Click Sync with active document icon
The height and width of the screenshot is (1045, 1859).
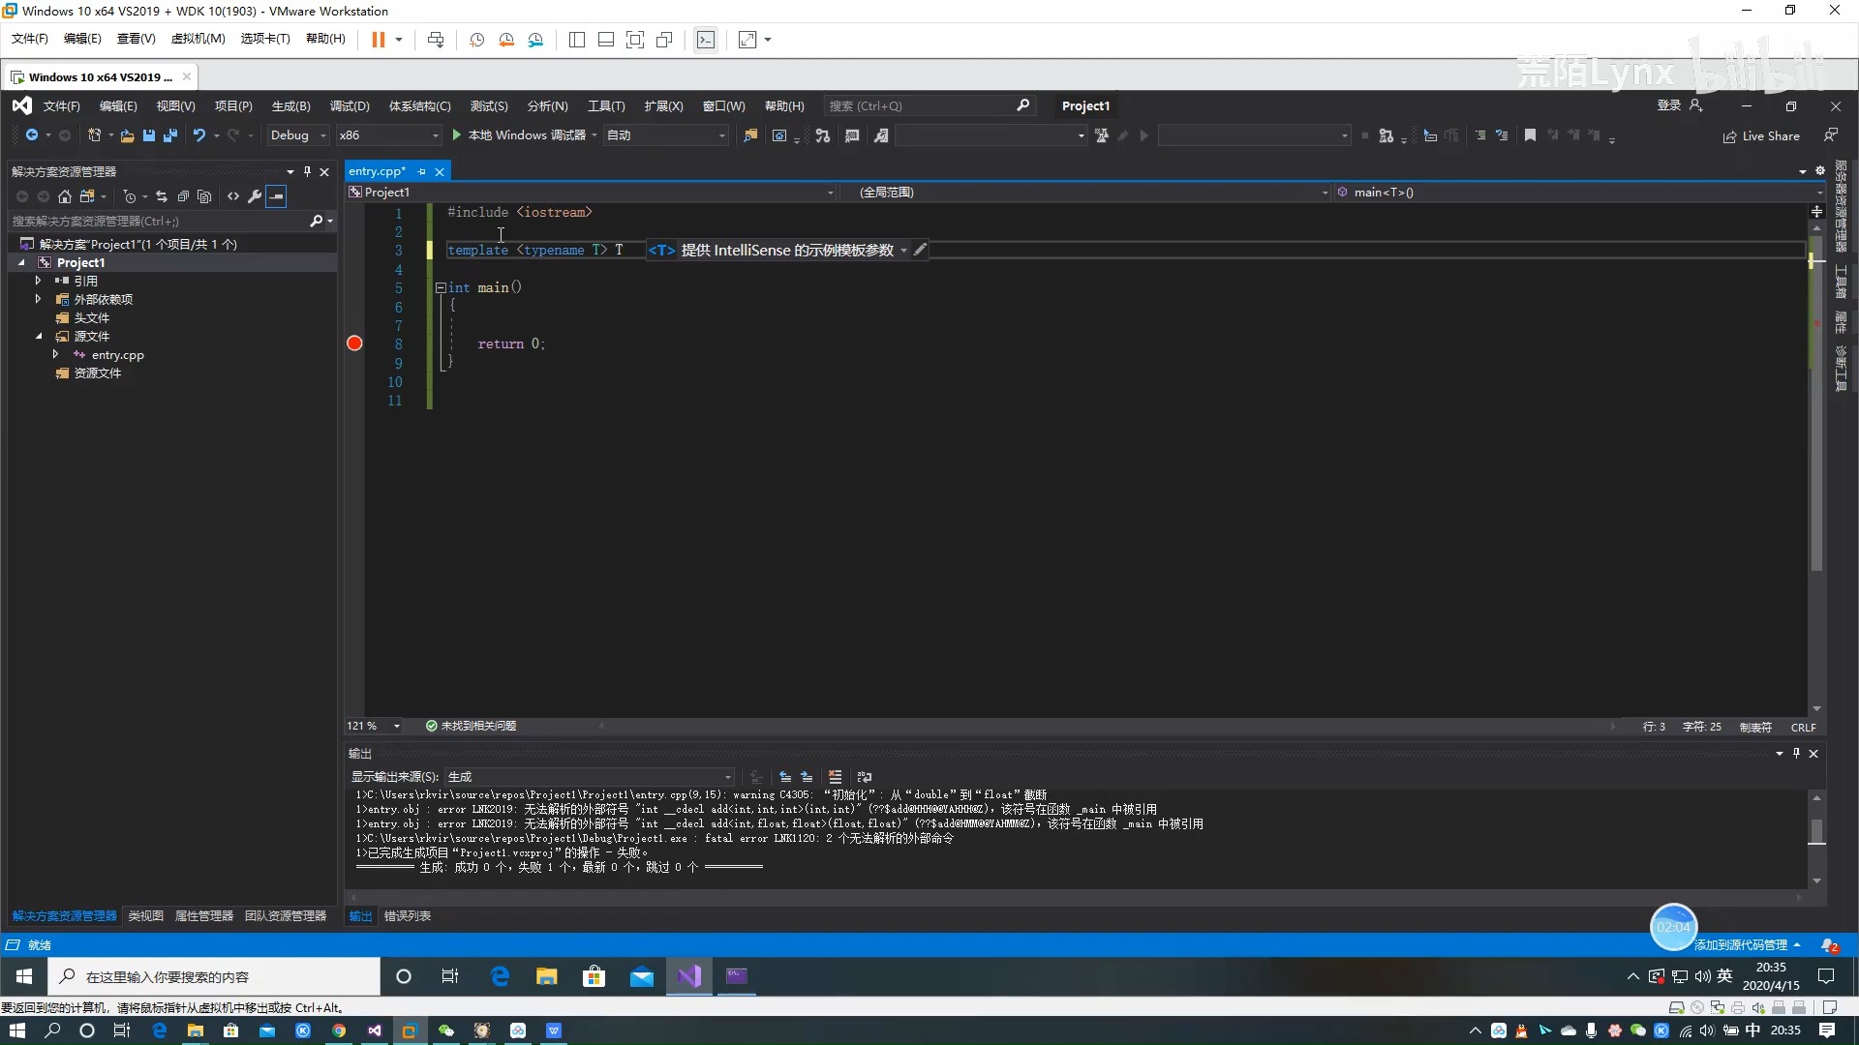tap(162, 196)
